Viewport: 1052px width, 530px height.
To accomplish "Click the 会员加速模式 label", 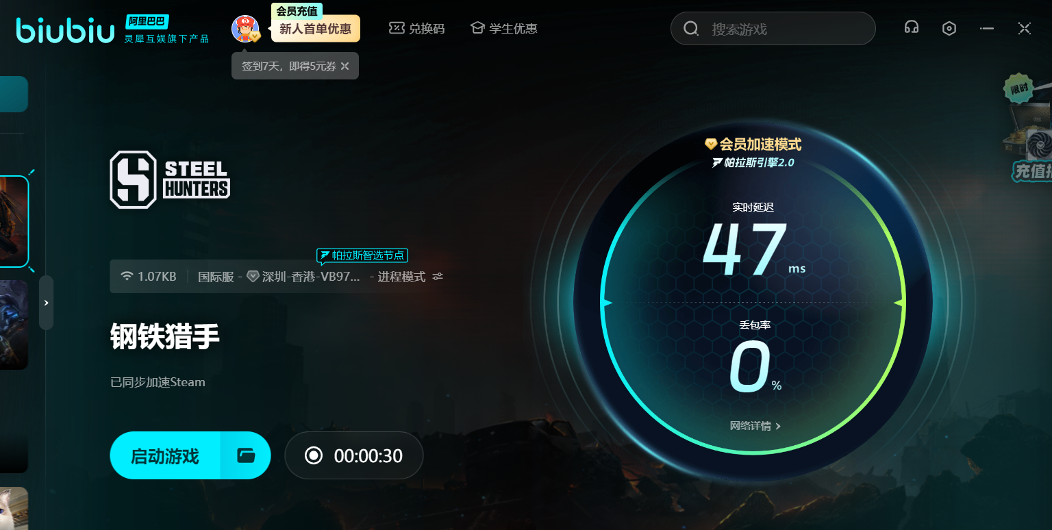I will (753, 144).
